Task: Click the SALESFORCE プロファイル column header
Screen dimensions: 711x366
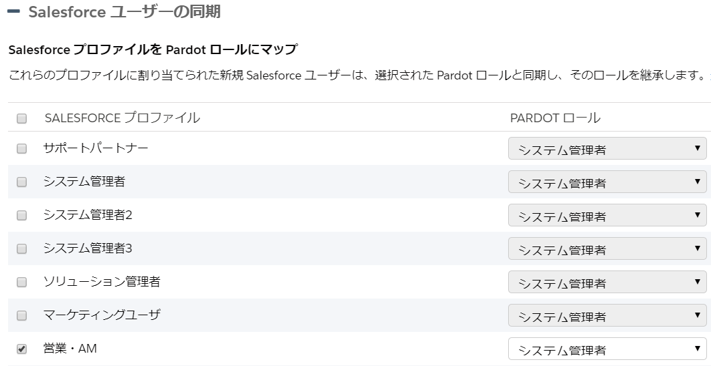Action: pos(122,118)
